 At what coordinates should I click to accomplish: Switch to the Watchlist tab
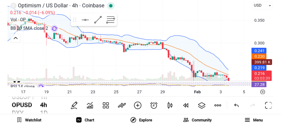point(29,120)
